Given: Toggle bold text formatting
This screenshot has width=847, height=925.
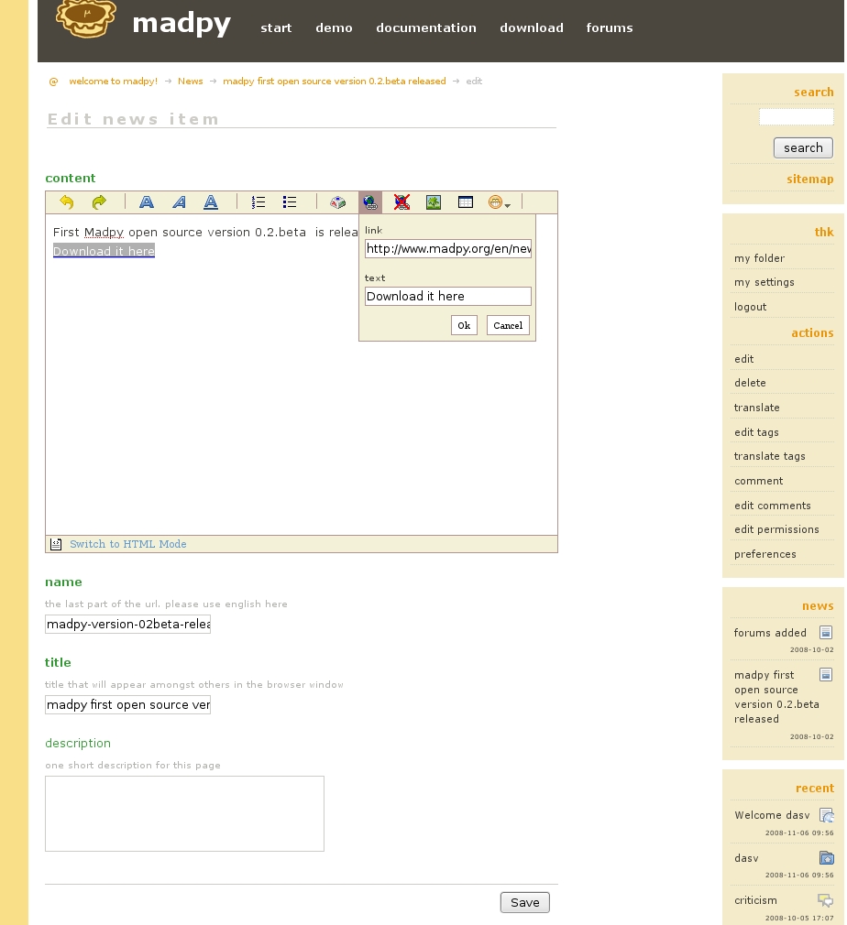Looking at the screenshot, I should (x=147, y=202).
